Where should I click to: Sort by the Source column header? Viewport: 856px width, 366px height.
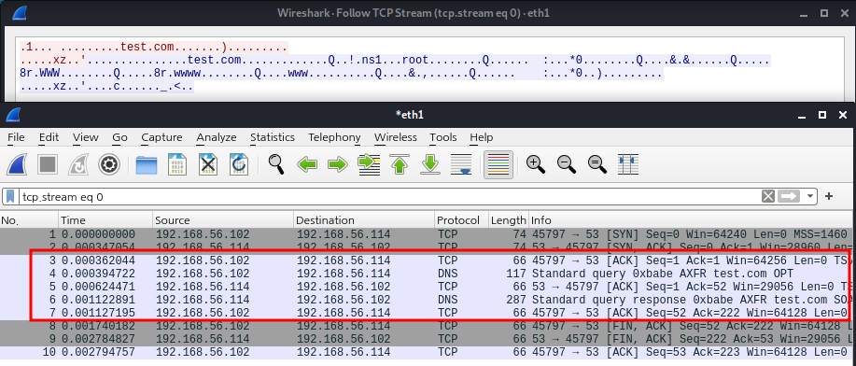click(x=223, y=220)
